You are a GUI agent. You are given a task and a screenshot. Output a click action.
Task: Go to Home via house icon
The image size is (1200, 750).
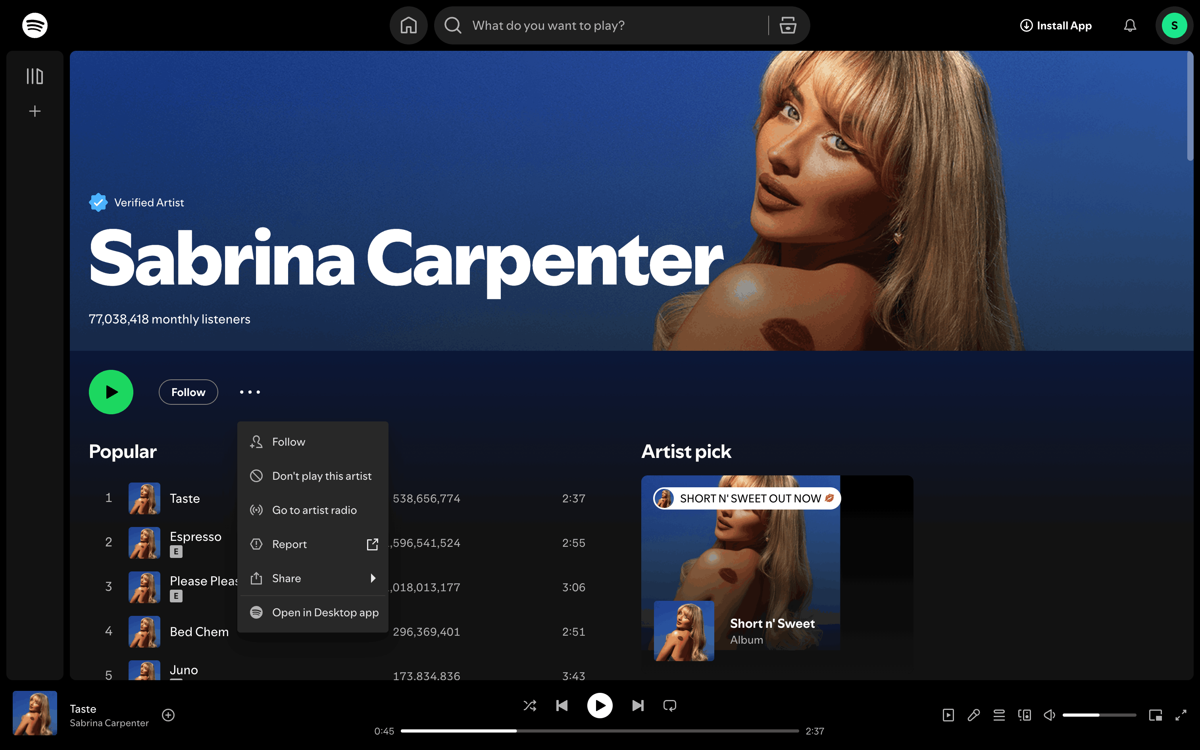pos(408,25)
